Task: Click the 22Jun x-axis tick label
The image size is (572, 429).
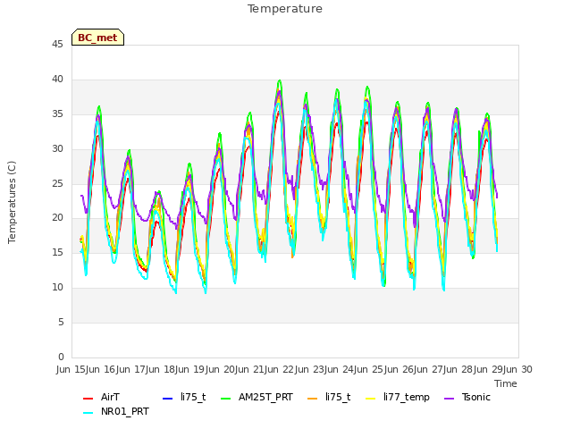Action: [296, 369]
